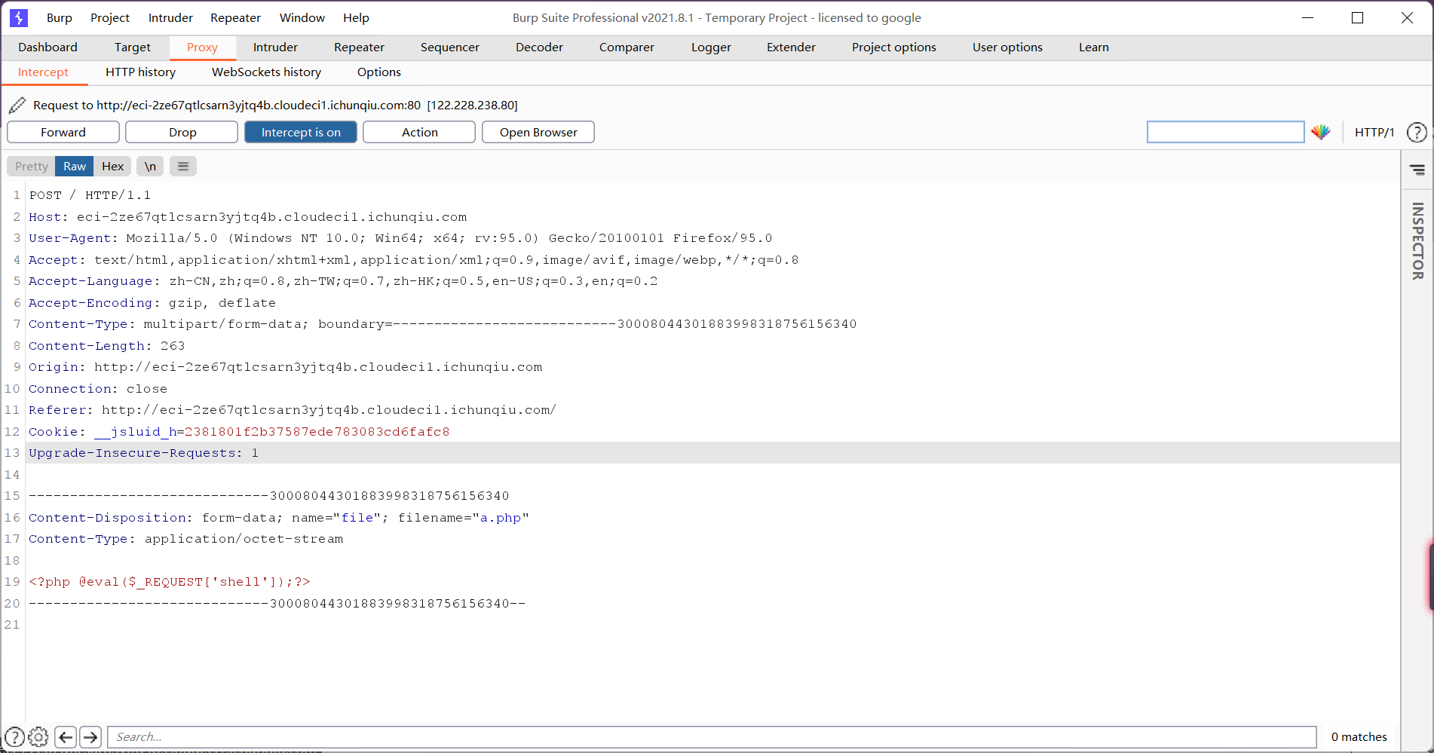This screenshot has width=1434, height=753.
Task: Go to next search match arrow
Action: pyautogui.click(x=90, y=736)
